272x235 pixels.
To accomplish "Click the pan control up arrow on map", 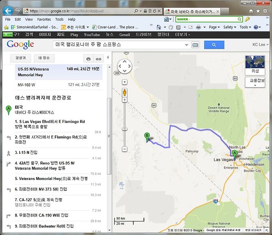I will click(125, 61).
